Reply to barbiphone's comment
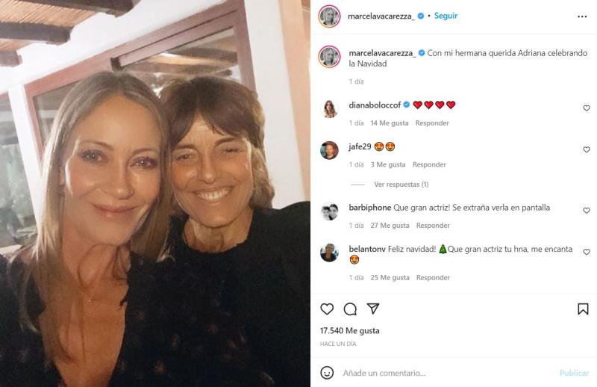 pyautogui.click(x=433, y=226)
